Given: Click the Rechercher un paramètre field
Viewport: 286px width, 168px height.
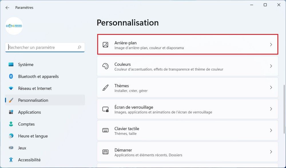Looking at the screenshot, I should pos(45,47).
